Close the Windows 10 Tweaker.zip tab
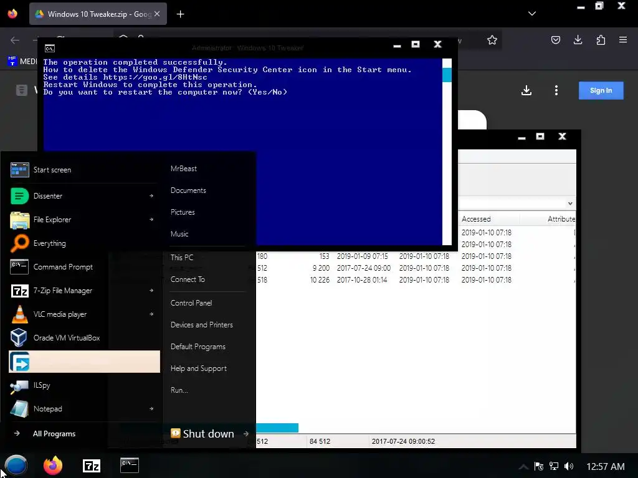 [157, 14]
